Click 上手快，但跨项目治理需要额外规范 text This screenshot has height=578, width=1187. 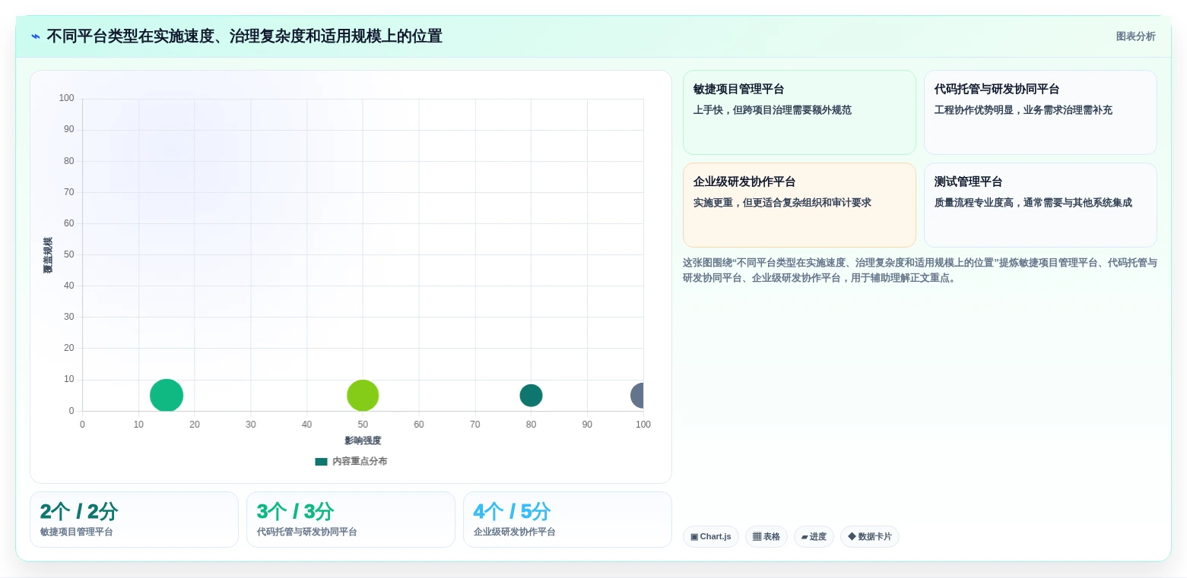tap(773, 110)
